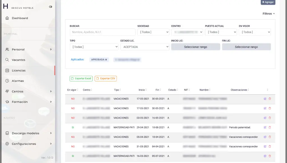Click the Formación graduation cap icon

(x=7, y=102)
